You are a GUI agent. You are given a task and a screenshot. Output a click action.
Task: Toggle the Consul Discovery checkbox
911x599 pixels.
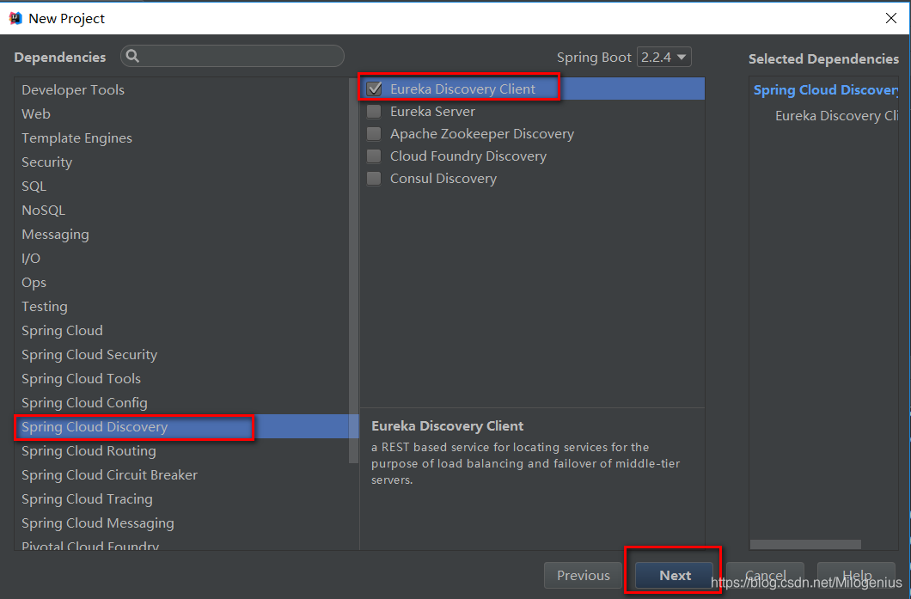pyautogui.click(x=374, y=179)
